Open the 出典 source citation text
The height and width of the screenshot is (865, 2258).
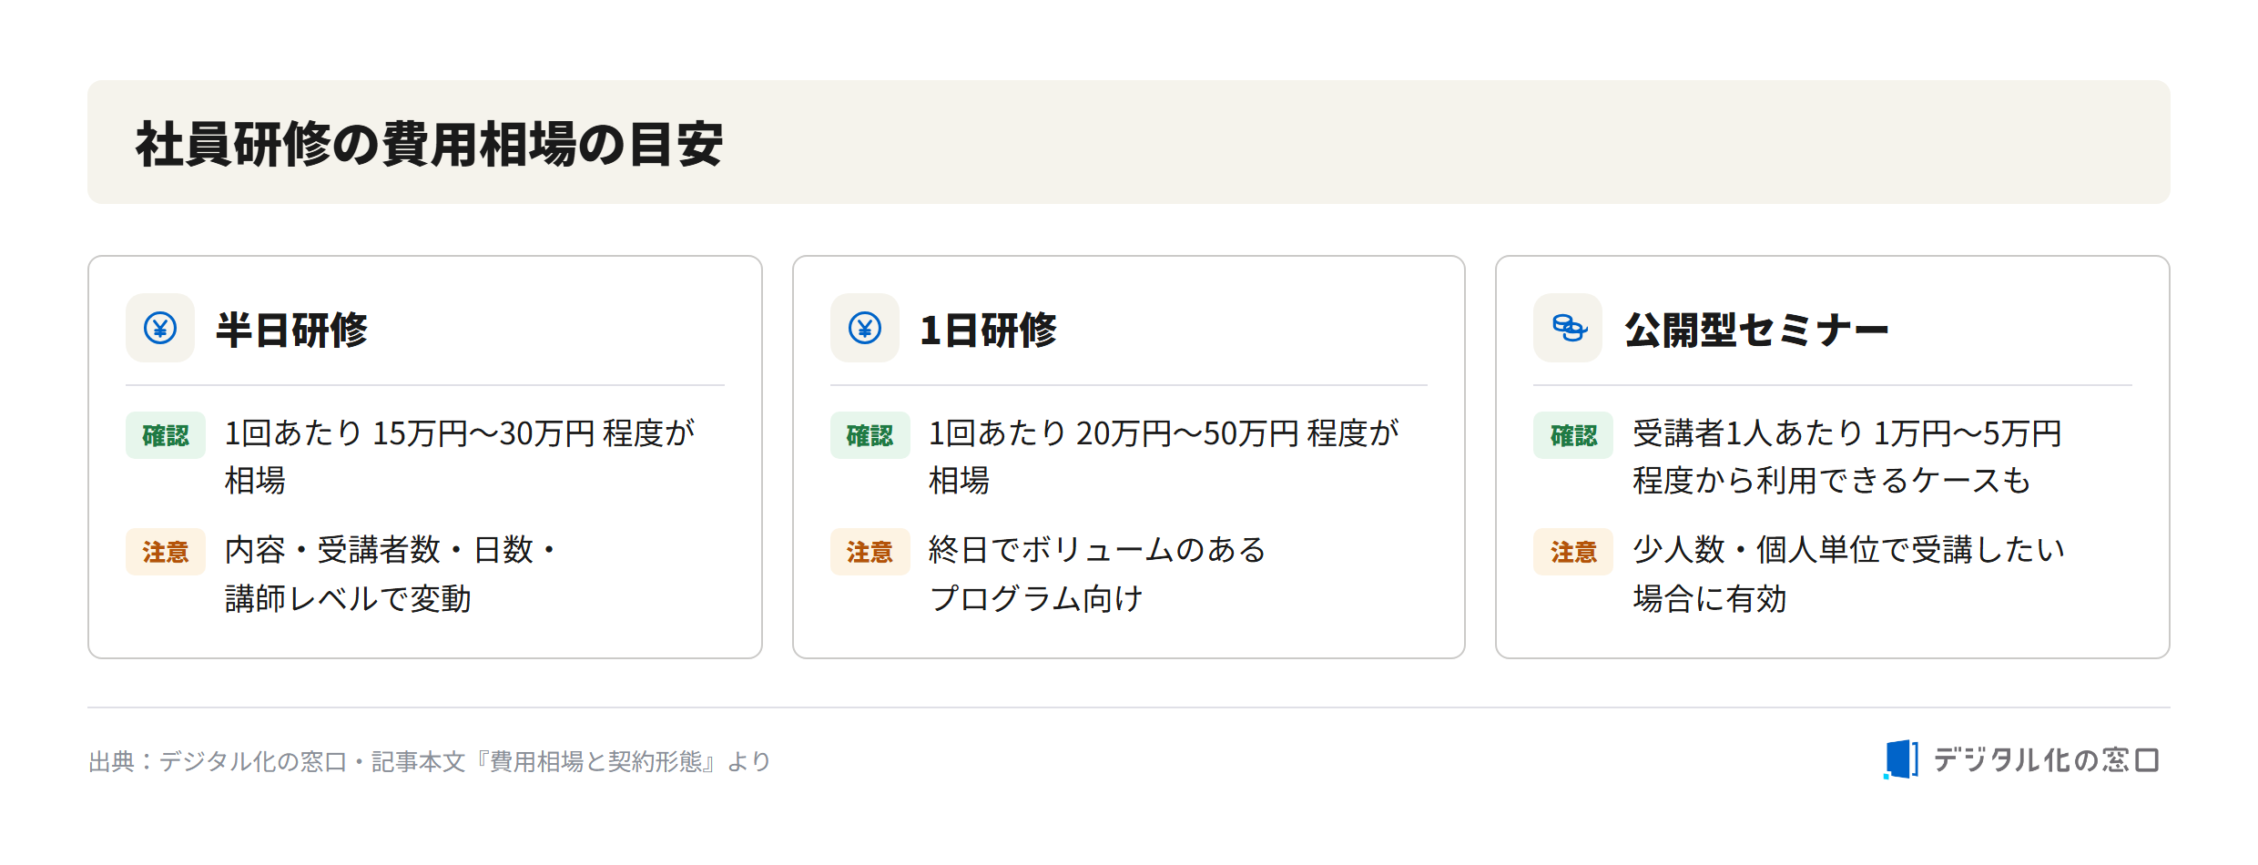pos(430,761)
